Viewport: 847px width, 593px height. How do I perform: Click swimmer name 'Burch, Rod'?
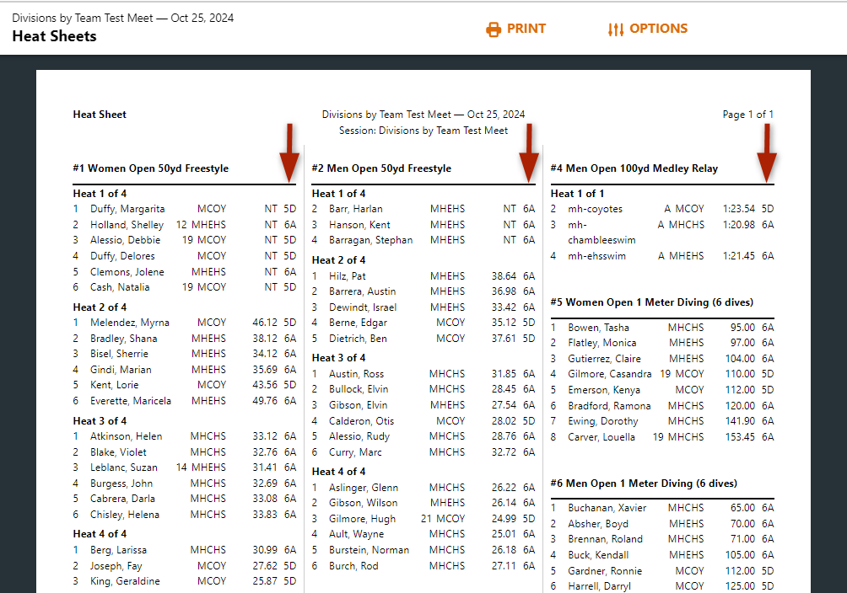(x=353, y=566)
